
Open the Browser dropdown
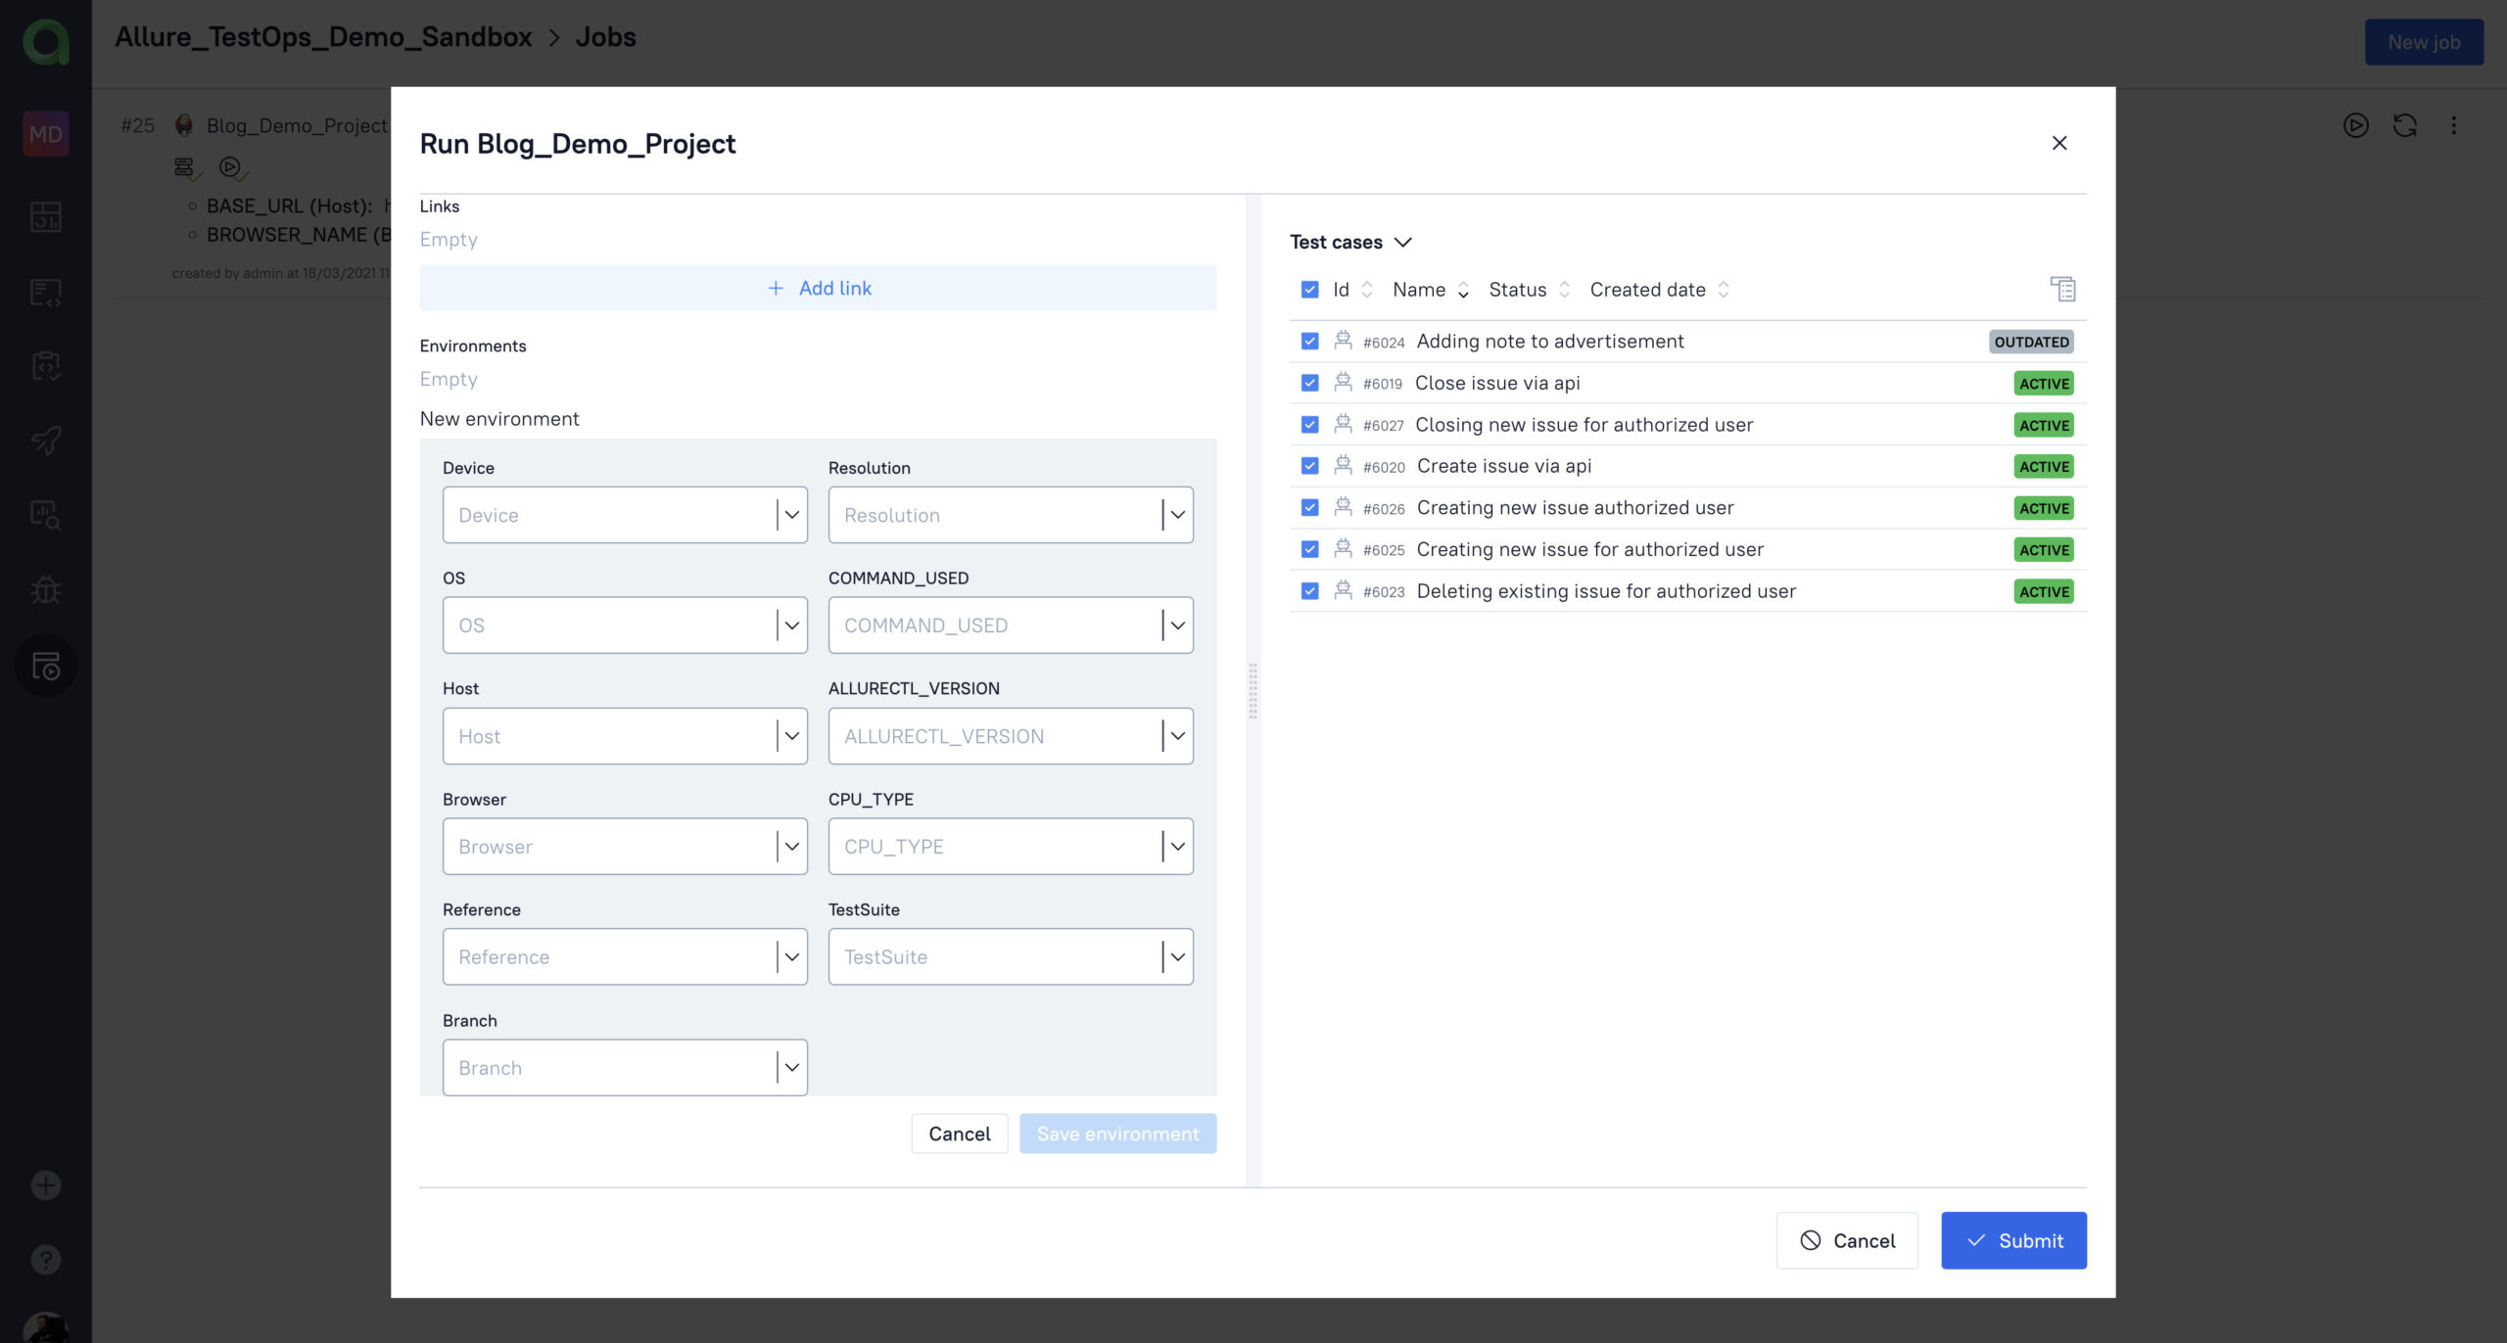(x=625, y=847)
